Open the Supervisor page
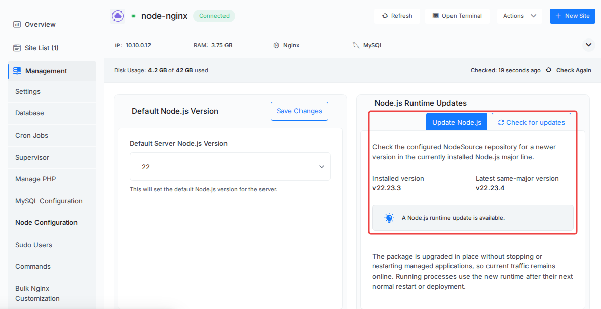This screenshot has height=309, width=601. pos(52,158)
